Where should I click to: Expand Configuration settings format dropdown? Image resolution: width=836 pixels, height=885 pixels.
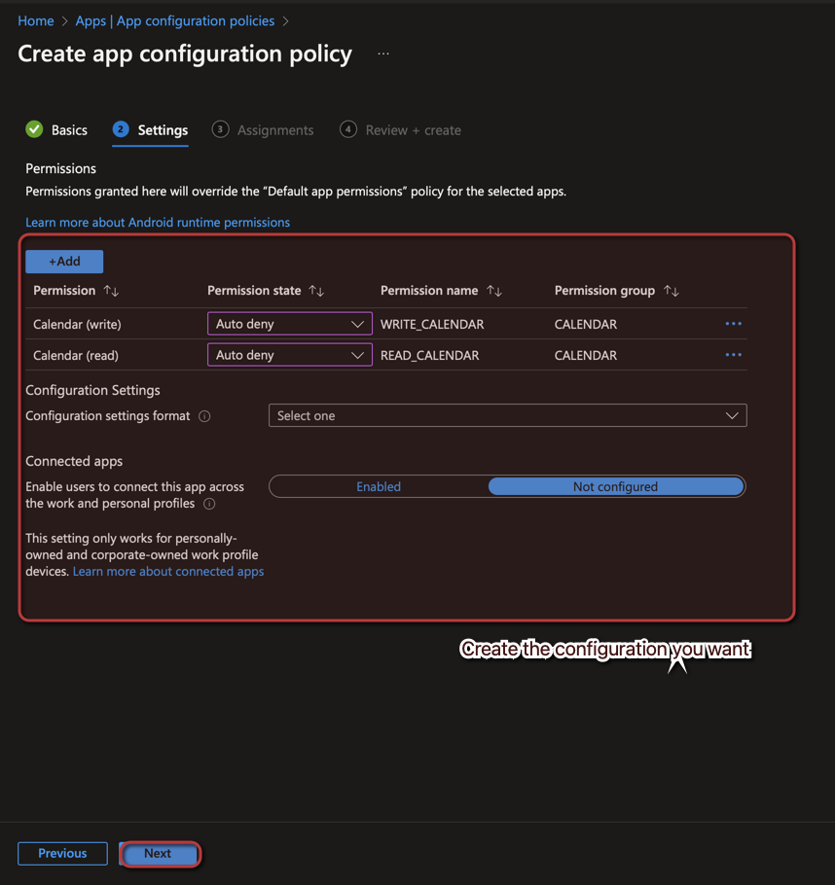507,416
